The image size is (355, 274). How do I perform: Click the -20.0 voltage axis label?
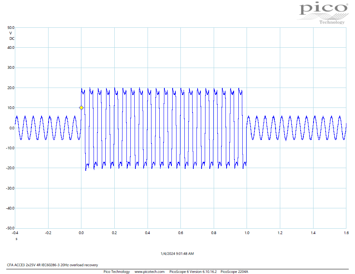10,168
